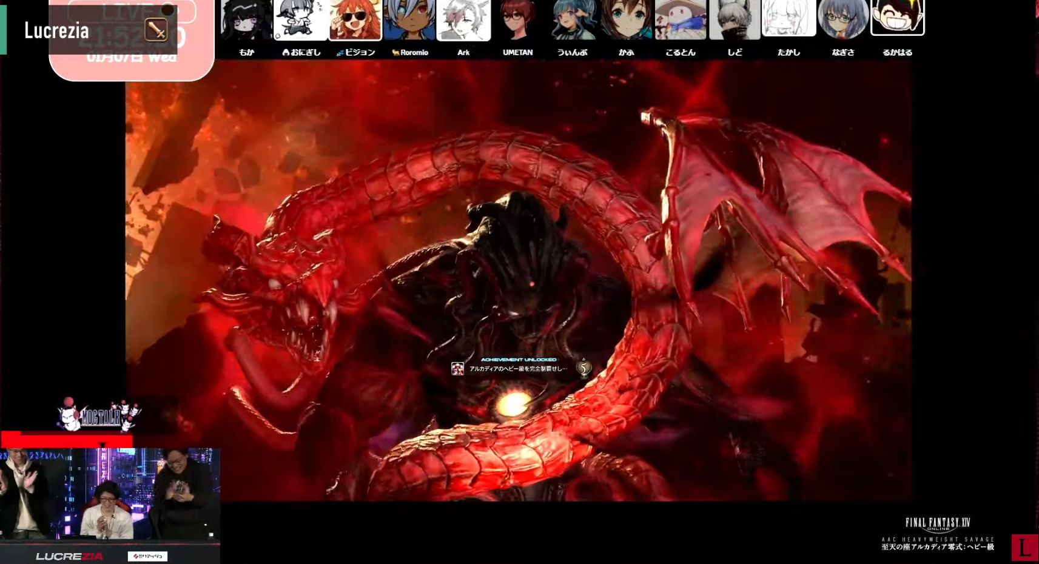
Task: Click the red bar above the webcam
Action: (67, 439)
